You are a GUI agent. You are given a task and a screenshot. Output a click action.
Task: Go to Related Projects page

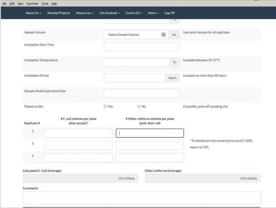pyautogui.click(x=59, y=13)
